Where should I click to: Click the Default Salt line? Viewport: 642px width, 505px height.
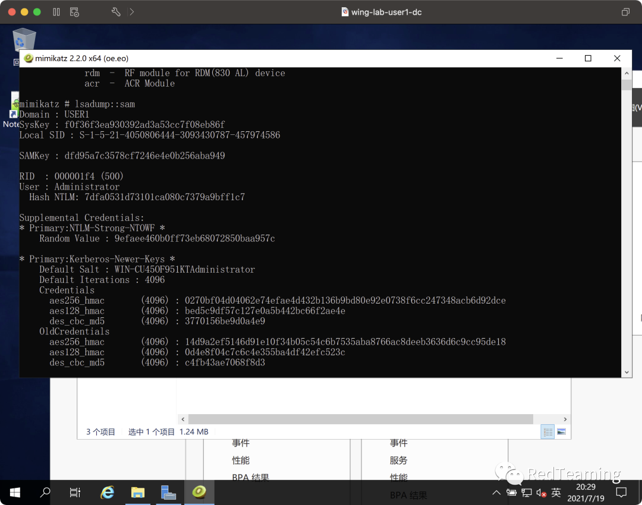click(147, 269)
